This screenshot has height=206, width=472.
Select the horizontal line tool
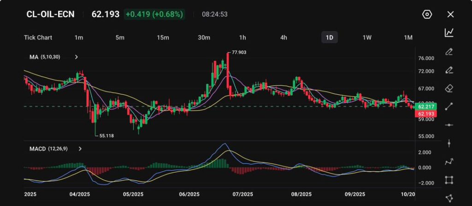(x=449, y=125)
